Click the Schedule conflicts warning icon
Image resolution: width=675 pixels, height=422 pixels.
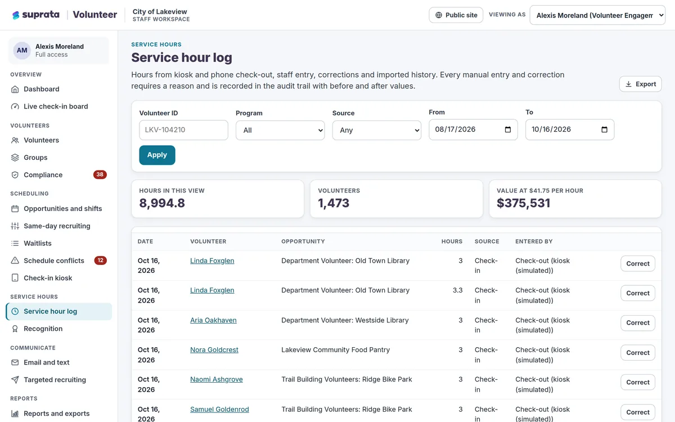15,261
